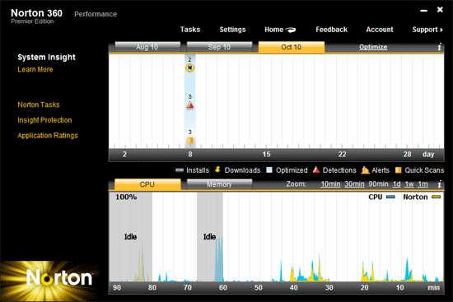Click the Optimized legend icon
The width and height of the screenshot is (453, 302).
(x=269, y=170)
